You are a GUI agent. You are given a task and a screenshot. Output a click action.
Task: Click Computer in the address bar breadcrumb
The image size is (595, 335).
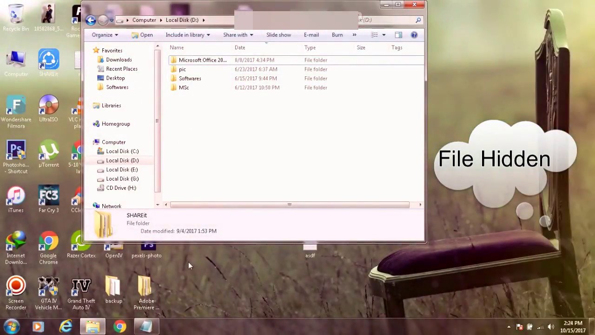coord(144,20)
